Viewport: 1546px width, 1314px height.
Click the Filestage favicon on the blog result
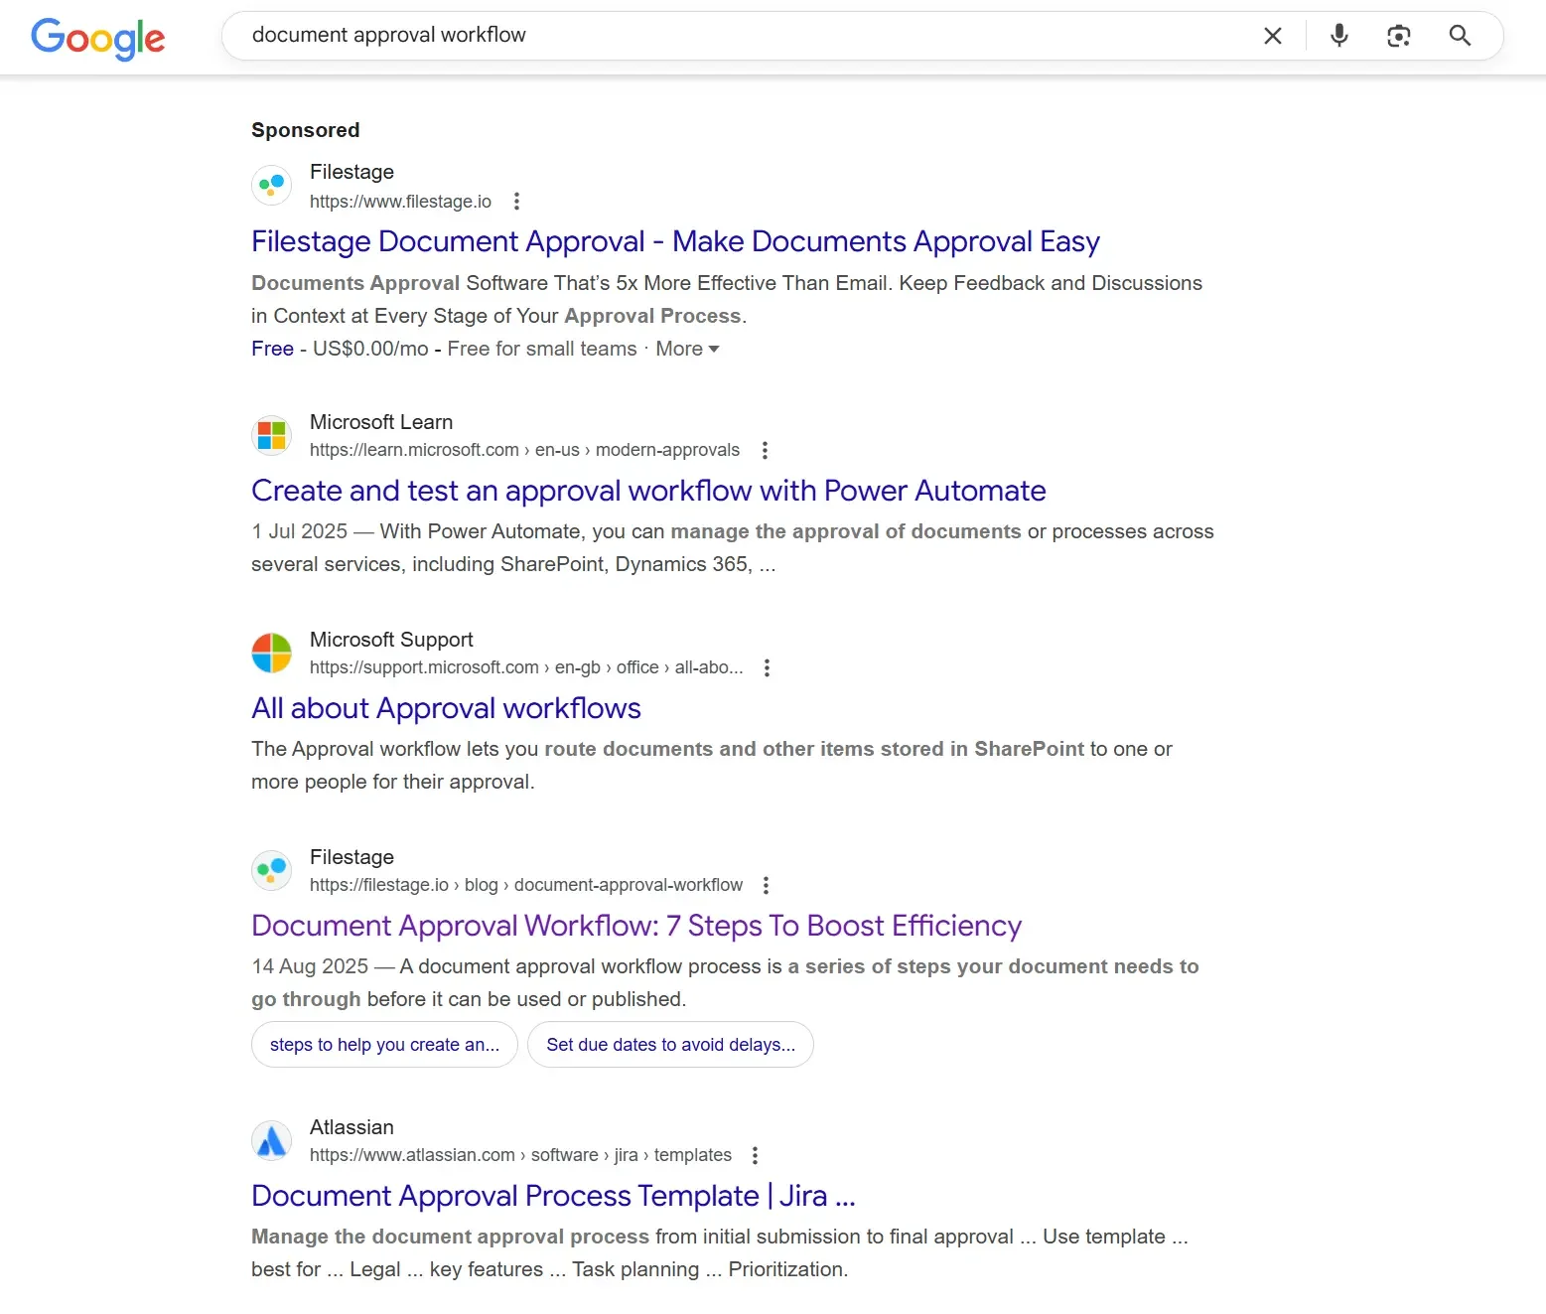[271, 870]
